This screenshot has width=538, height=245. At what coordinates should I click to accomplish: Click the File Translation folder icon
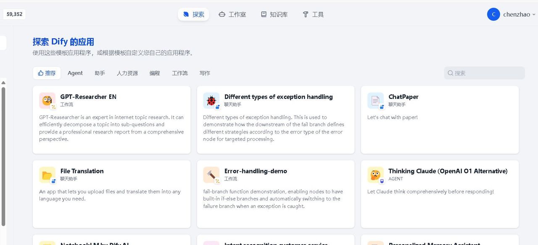tap(47, 175)
